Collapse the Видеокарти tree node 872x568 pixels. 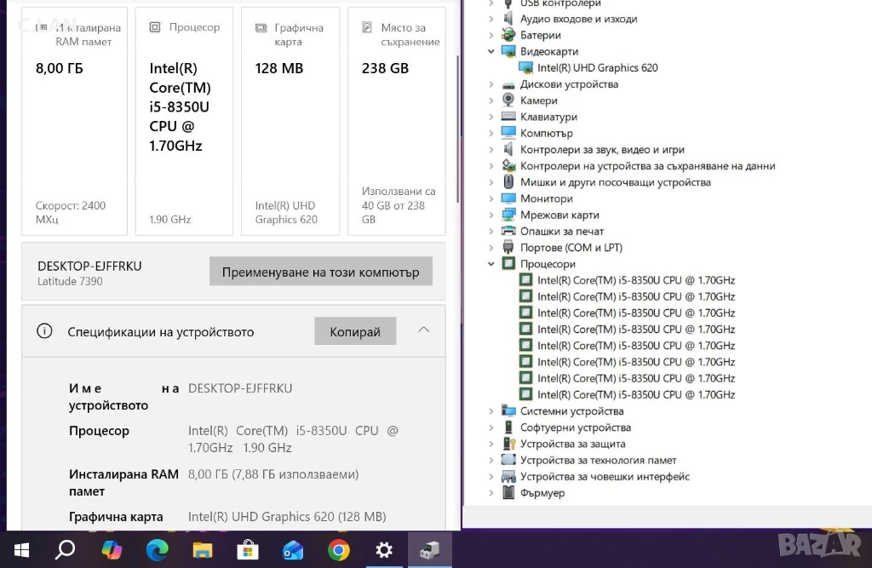(491, 52)
